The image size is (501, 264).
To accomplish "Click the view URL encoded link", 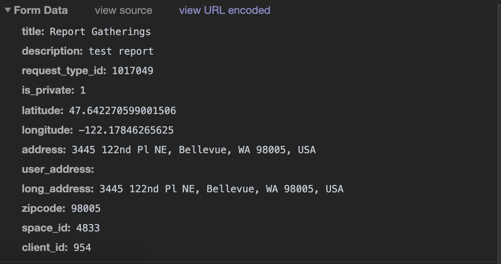I will pos(224,10).
